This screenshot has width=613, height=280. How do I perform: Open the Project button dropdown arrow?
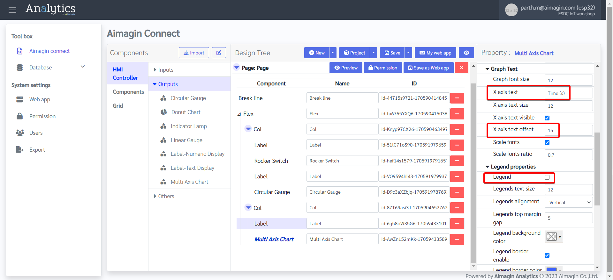[x=374, y=53]
